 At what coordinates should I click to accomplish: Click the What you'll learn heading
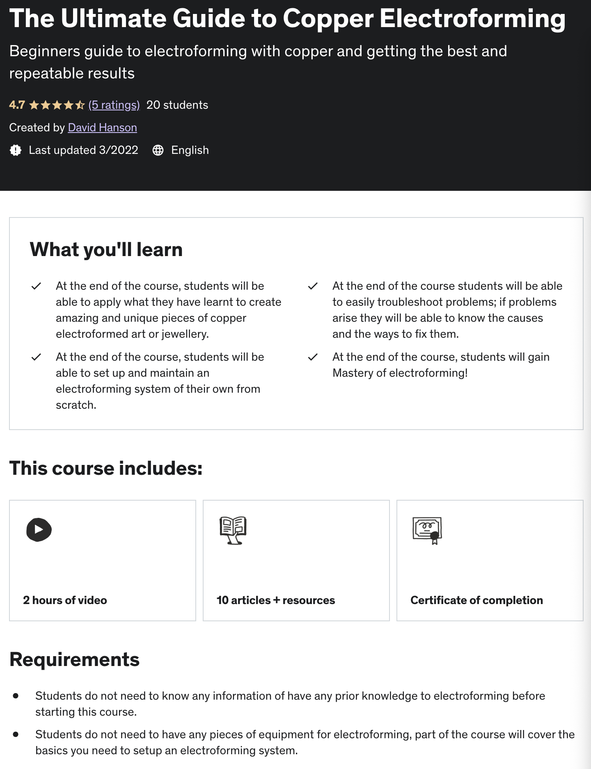tap(106, 249)
